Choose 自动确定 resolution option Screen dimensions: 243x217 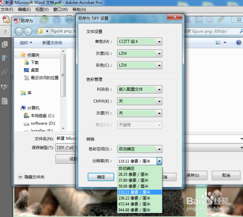coord(139,169)
